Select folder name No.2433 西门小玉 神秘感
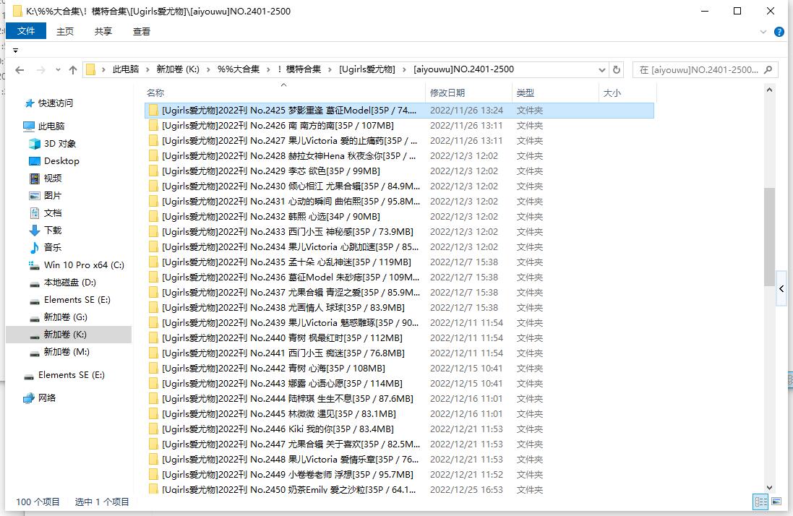The image size is (793, 516). (x=287, y=231)
